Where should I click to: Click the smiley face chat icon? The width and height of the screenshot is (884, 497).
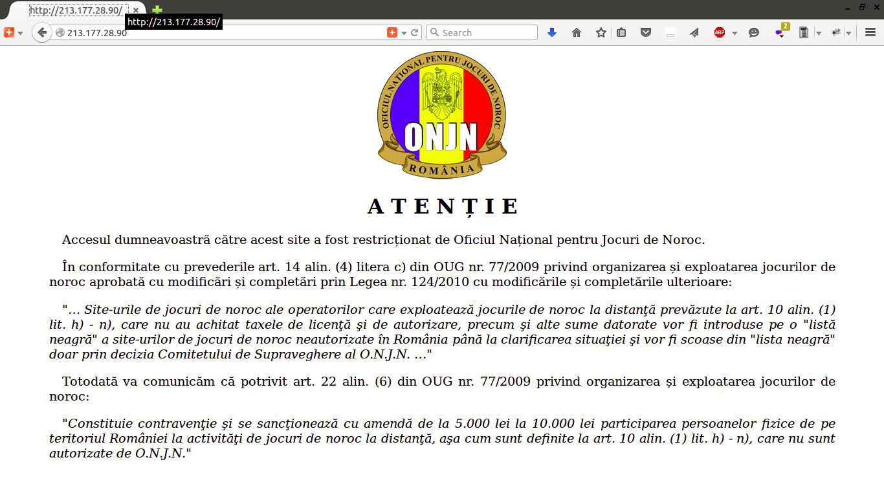(x=754, y=32)
